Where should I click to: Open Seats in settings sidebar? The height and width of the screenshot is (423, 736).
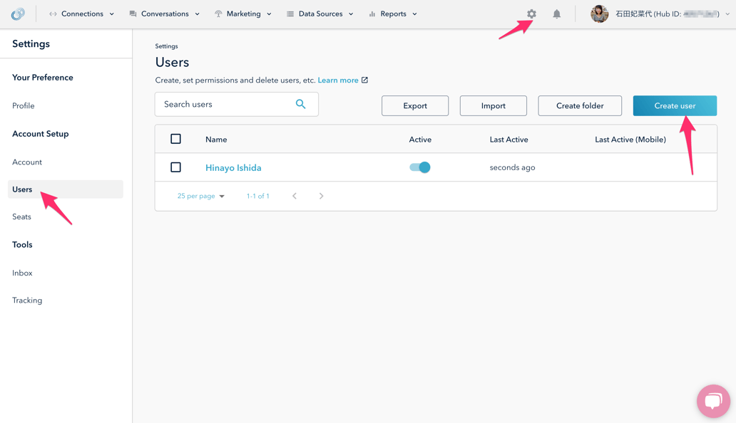tap(21, 216)
